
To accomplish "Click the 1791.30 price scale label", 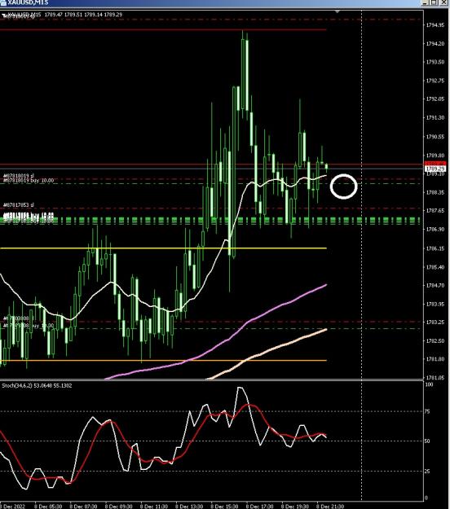I will coord(435,117).
